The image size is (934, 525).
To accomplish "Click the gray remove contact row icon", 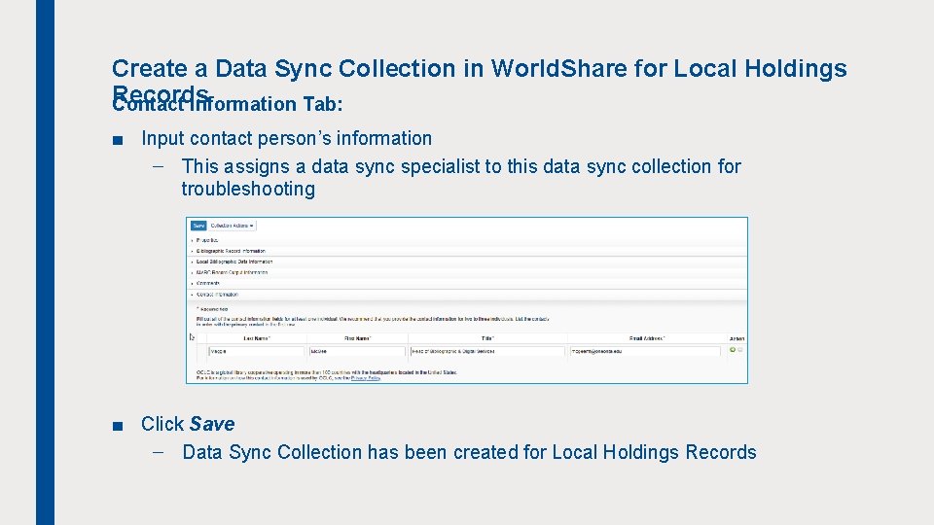I will point(740,350).
